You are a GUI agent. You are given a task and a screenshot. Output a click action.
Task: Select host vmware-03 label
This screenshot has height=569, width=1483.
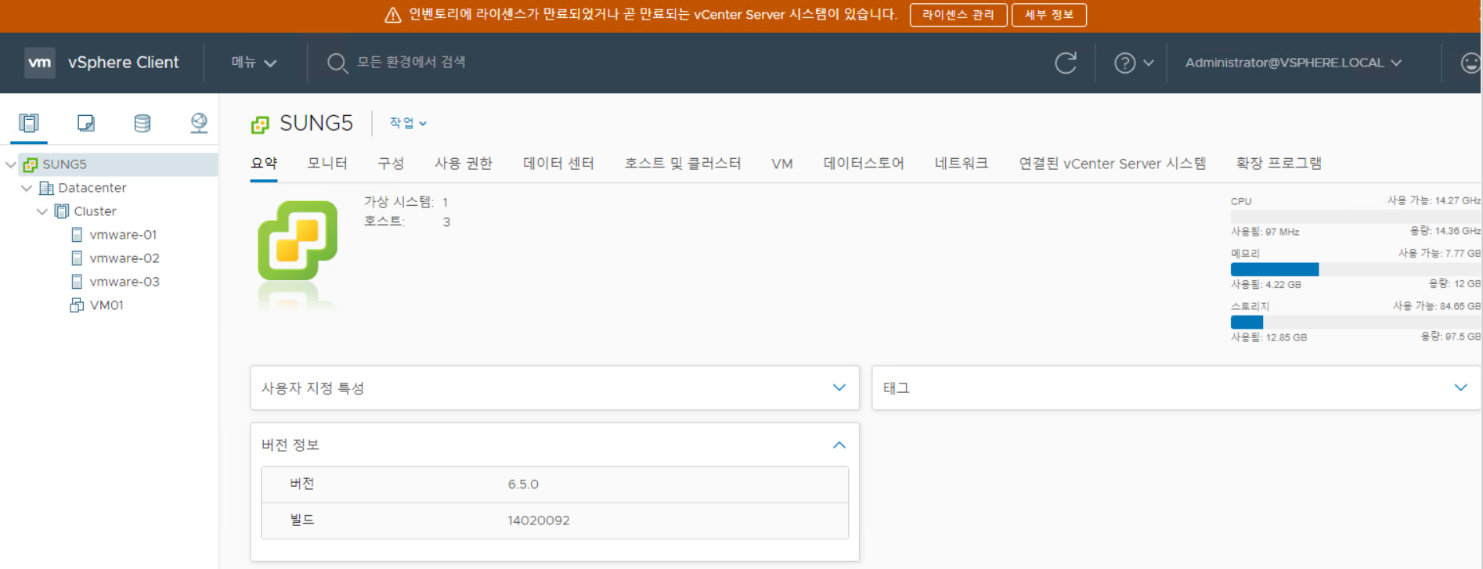(x=124, y=282)
